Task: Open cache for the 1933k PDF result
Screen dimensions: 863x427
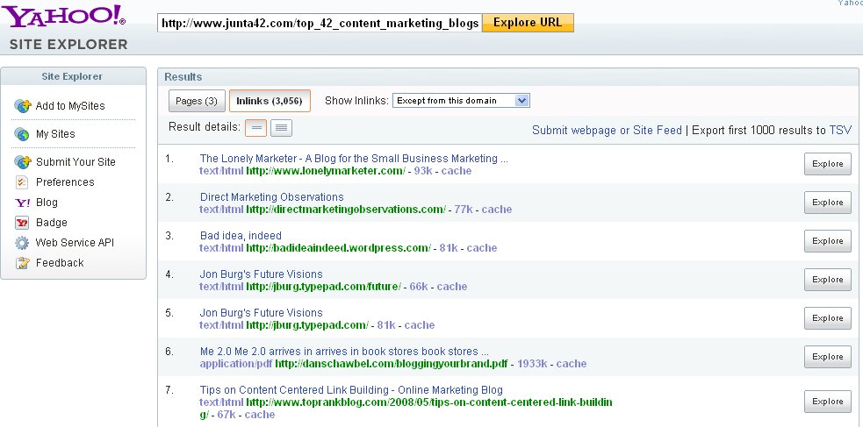Action: (x=572, y=364)
